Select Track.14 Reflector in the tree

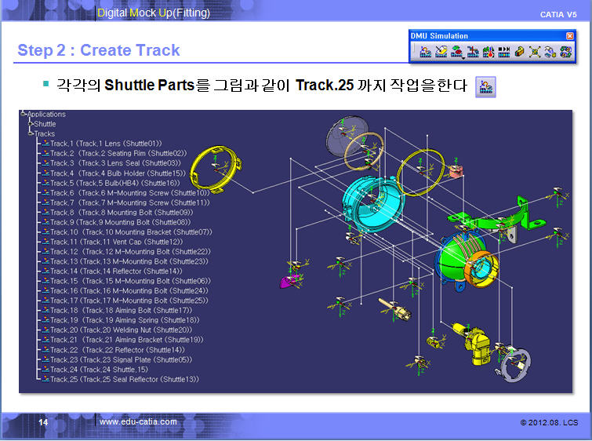[x=116, y=272]
